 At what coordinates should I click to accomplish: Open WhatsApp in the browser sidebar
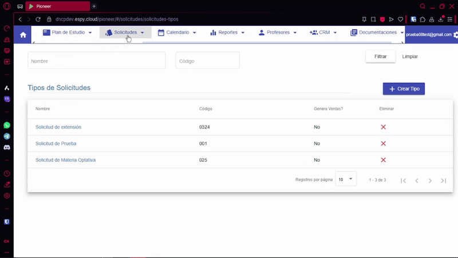[7, 125]
